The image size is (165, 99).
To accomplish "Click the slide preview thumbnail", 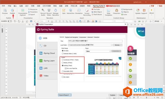I will coord(104,67).
